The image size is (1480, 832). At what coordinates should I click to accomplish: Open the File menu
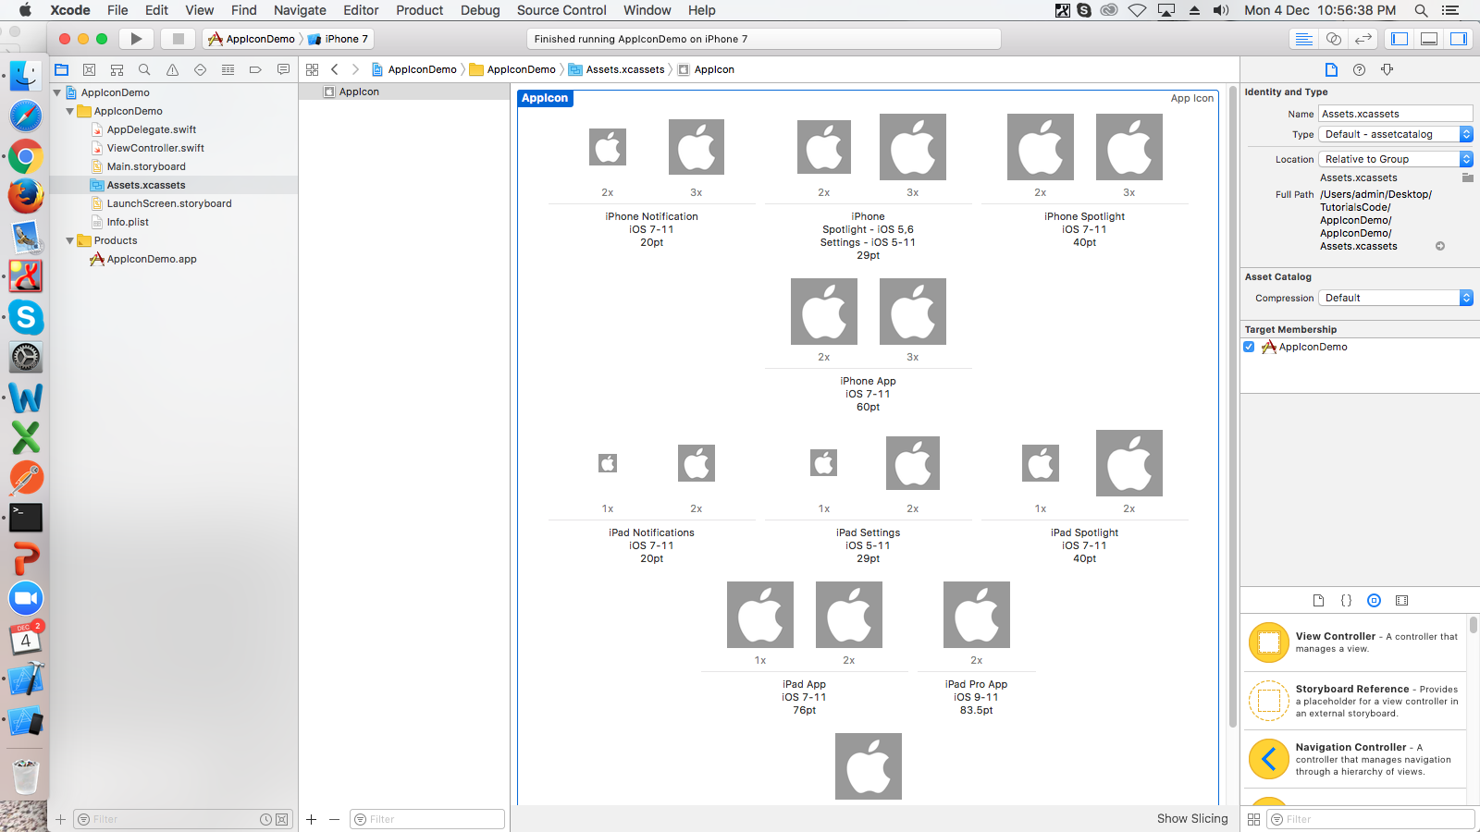(x=117, y=10)
